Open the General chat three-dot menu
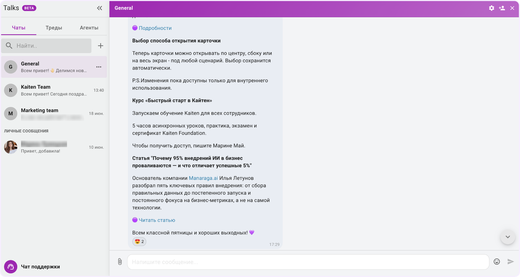520x277 pixels. point(99,67)
